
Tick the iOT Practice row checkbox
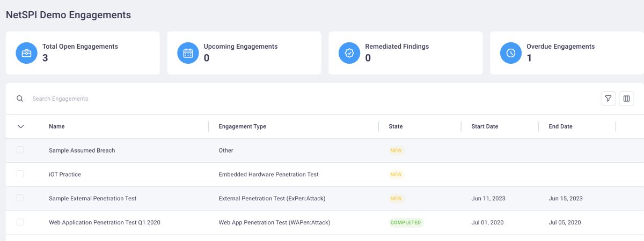point(20,174)
